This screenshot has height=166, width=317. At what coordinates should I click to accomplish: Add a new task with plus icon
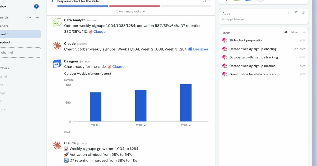304,32
